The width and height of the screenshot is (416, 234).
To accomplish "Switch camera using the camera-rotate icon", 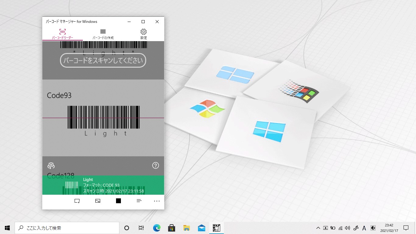I will tap(51, 165).
